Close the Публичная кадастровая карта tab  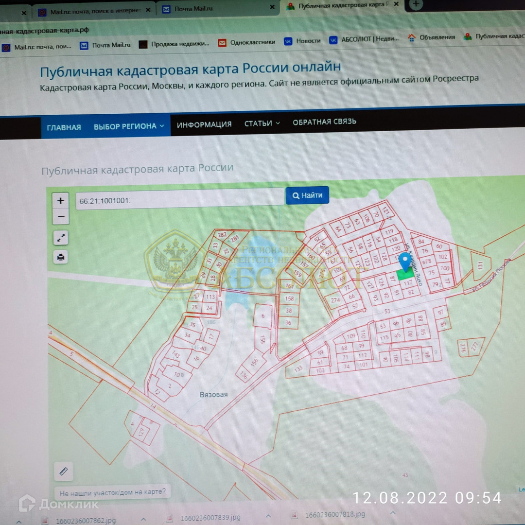click(x=396, y=4)
